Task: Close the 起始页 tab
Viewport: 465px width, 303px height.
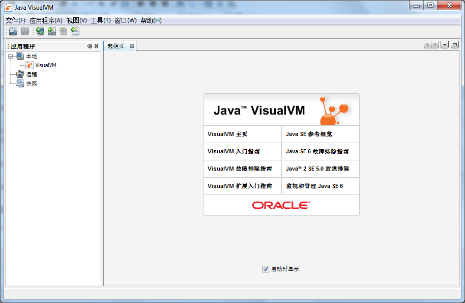Action: (x=132, y=46)
